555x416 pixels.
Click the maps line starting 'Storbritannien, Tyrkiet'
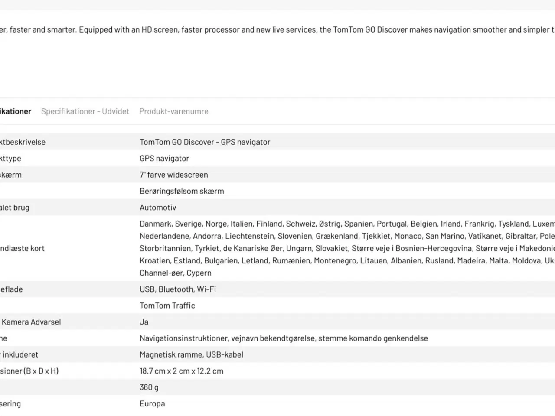(347, 248)
